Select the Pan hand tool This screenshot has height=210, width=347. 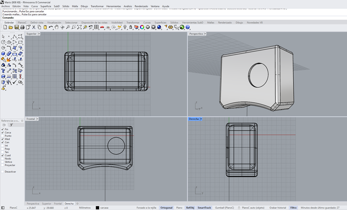click(x=57, y=27)
